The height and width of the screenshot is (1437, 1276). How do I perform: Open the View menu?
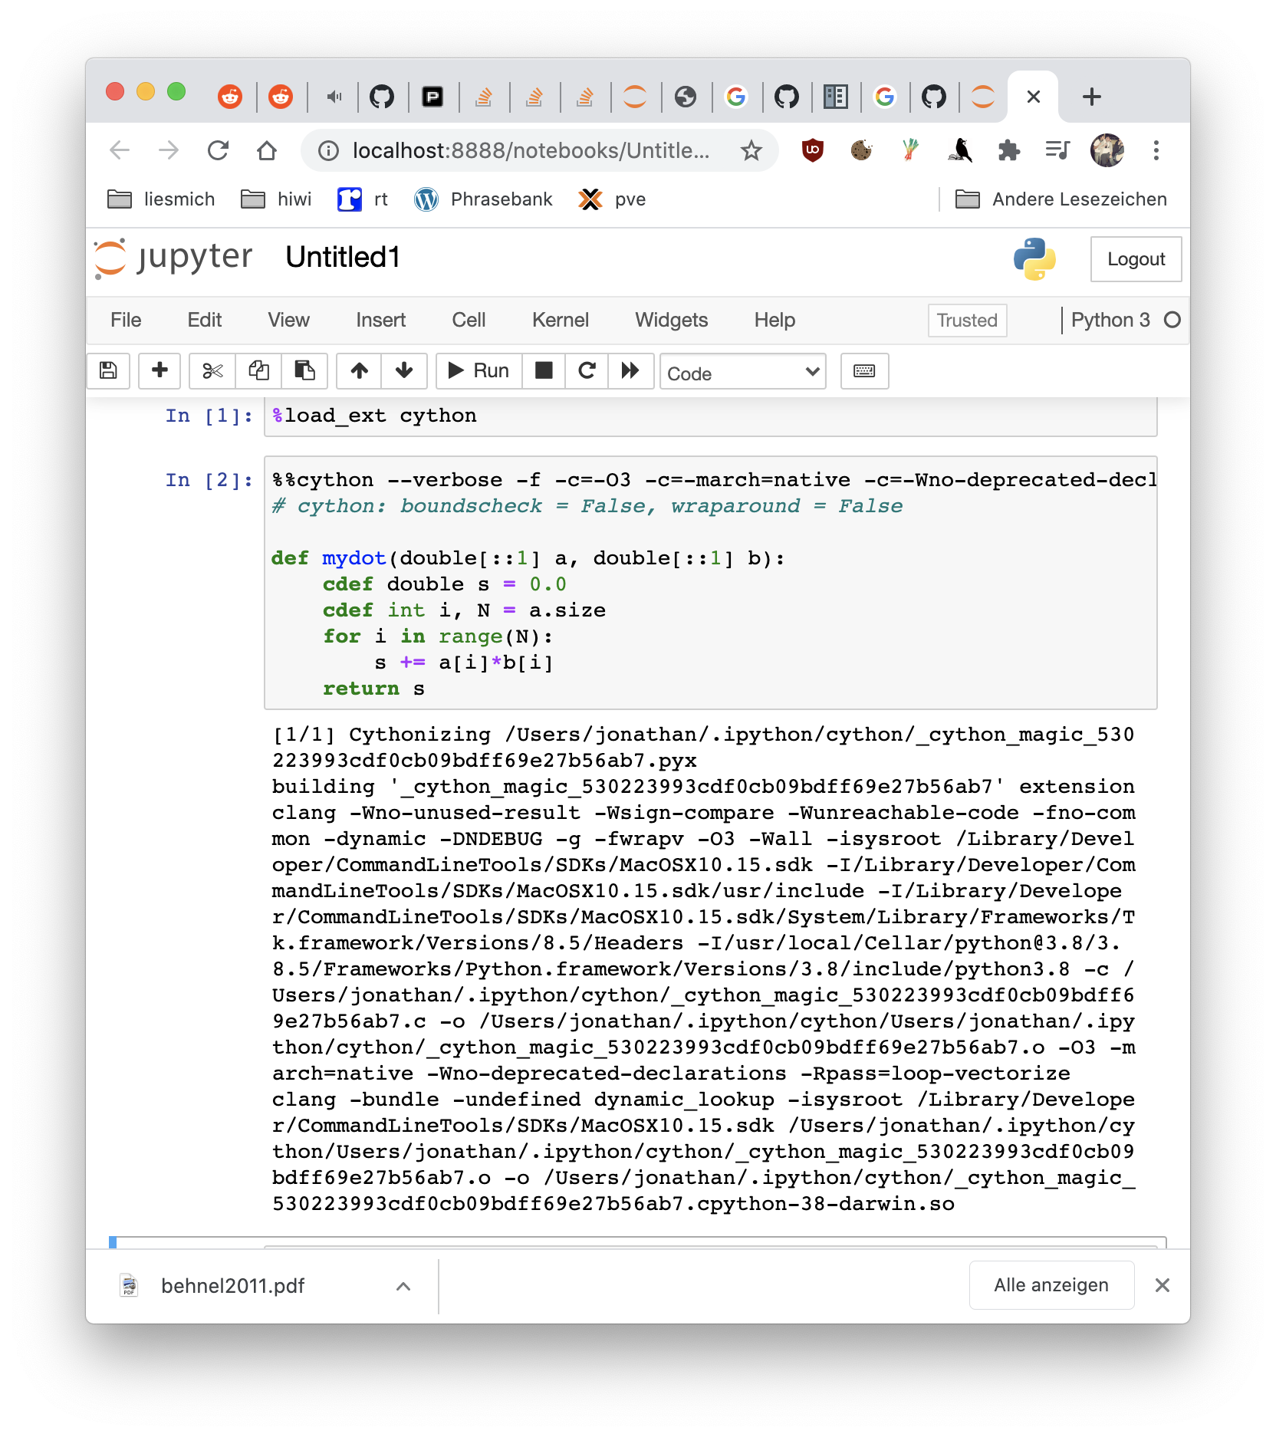pyautogui.click(x=288, y=320)
